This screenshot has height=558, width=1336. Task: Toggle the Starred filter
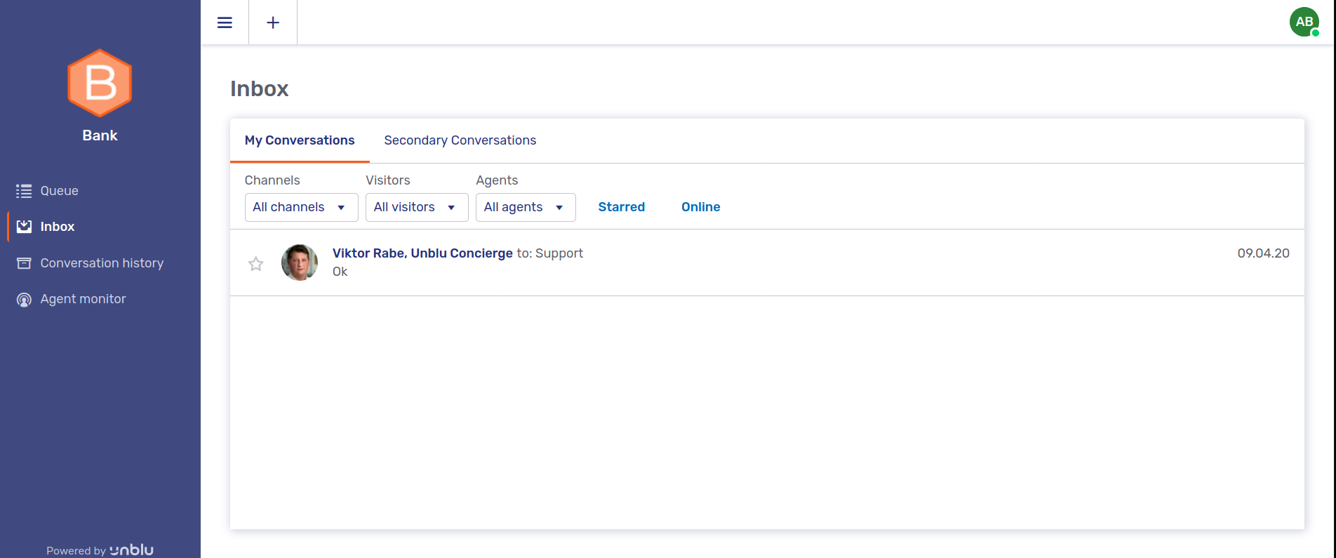pyautogui.click(x=622, y=207)
